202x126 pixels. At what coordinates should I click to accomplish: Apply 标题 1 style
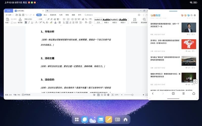tap(107, 21)
